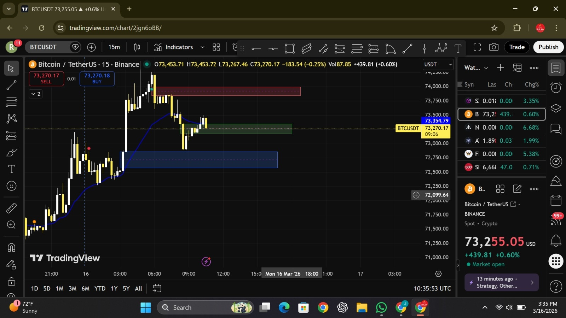Open WhatsApp from the taskbar
This screenshot has width=566, height=318.
[x=381, y=308]
